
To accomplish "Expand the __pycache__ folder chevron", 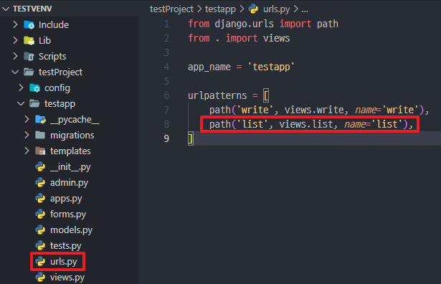I will click(x=27, y=120).
